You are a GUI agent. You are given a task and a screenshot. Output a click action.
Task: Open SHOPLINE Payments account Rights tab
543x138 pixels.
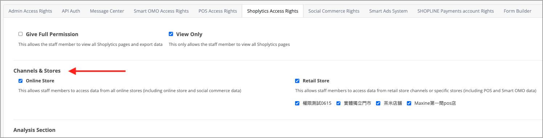tap(456, 11)
